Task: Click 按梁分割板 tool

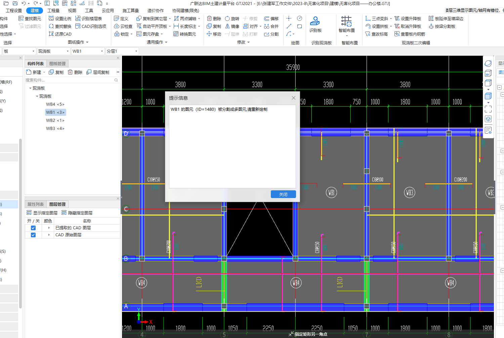Action: (x=442, y=26)
